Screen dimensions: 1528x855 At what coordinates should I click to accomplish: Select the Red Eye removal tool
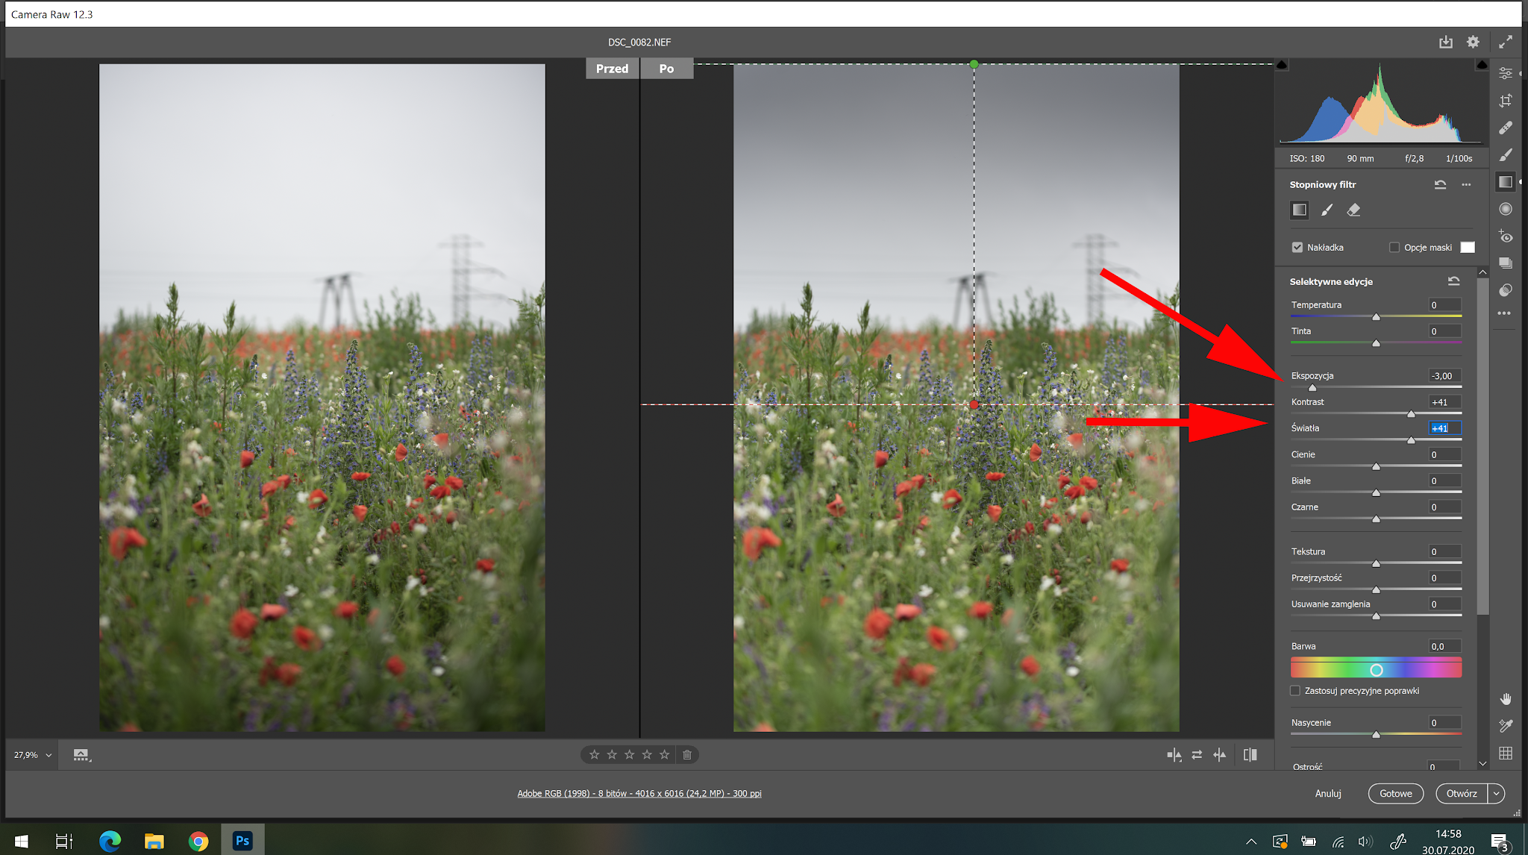pos(1506,237)
